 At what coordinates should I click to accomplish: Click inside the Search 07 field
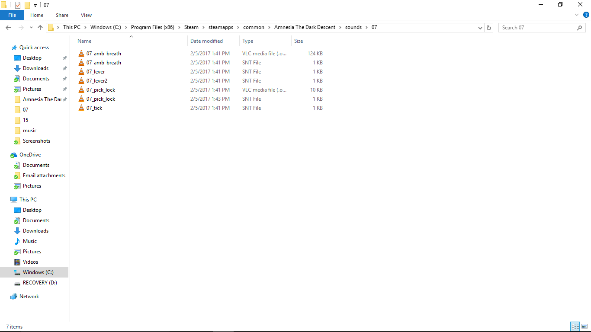[x=536, y=27]
